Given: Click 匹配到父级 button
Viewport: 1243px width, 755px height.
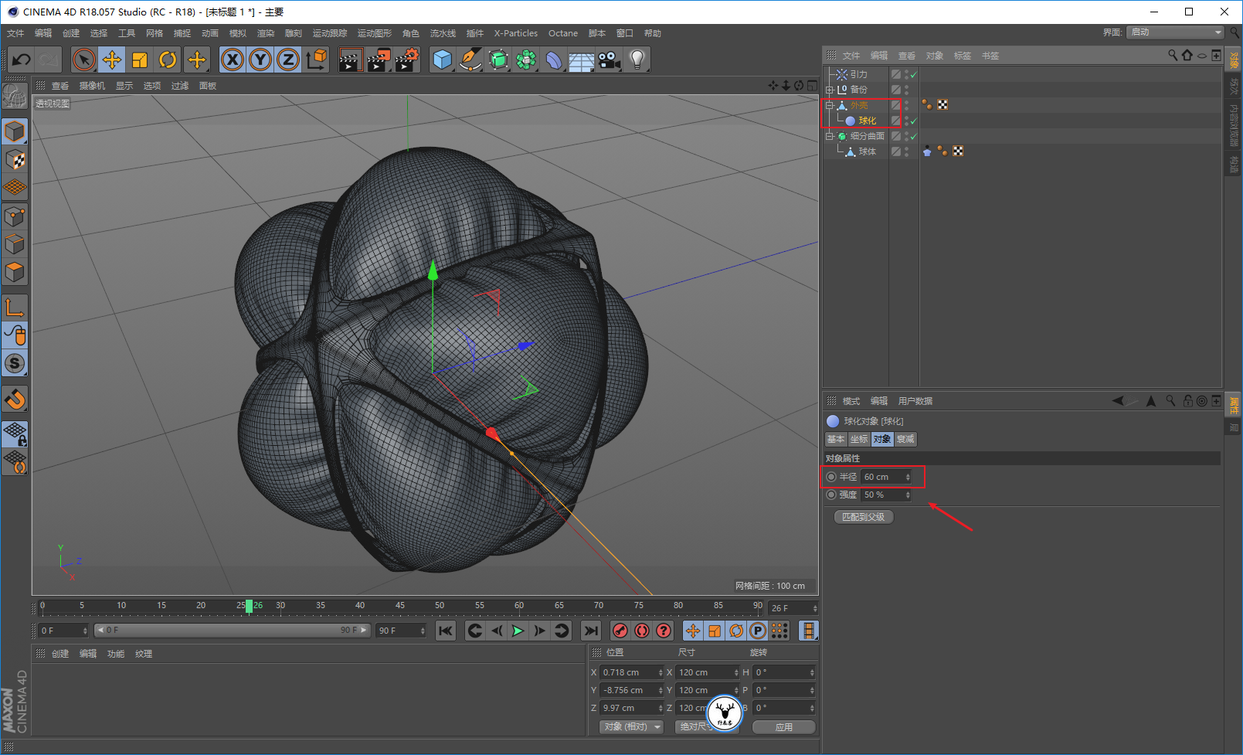Looking at the screenshot, I should tap(864, 517).
